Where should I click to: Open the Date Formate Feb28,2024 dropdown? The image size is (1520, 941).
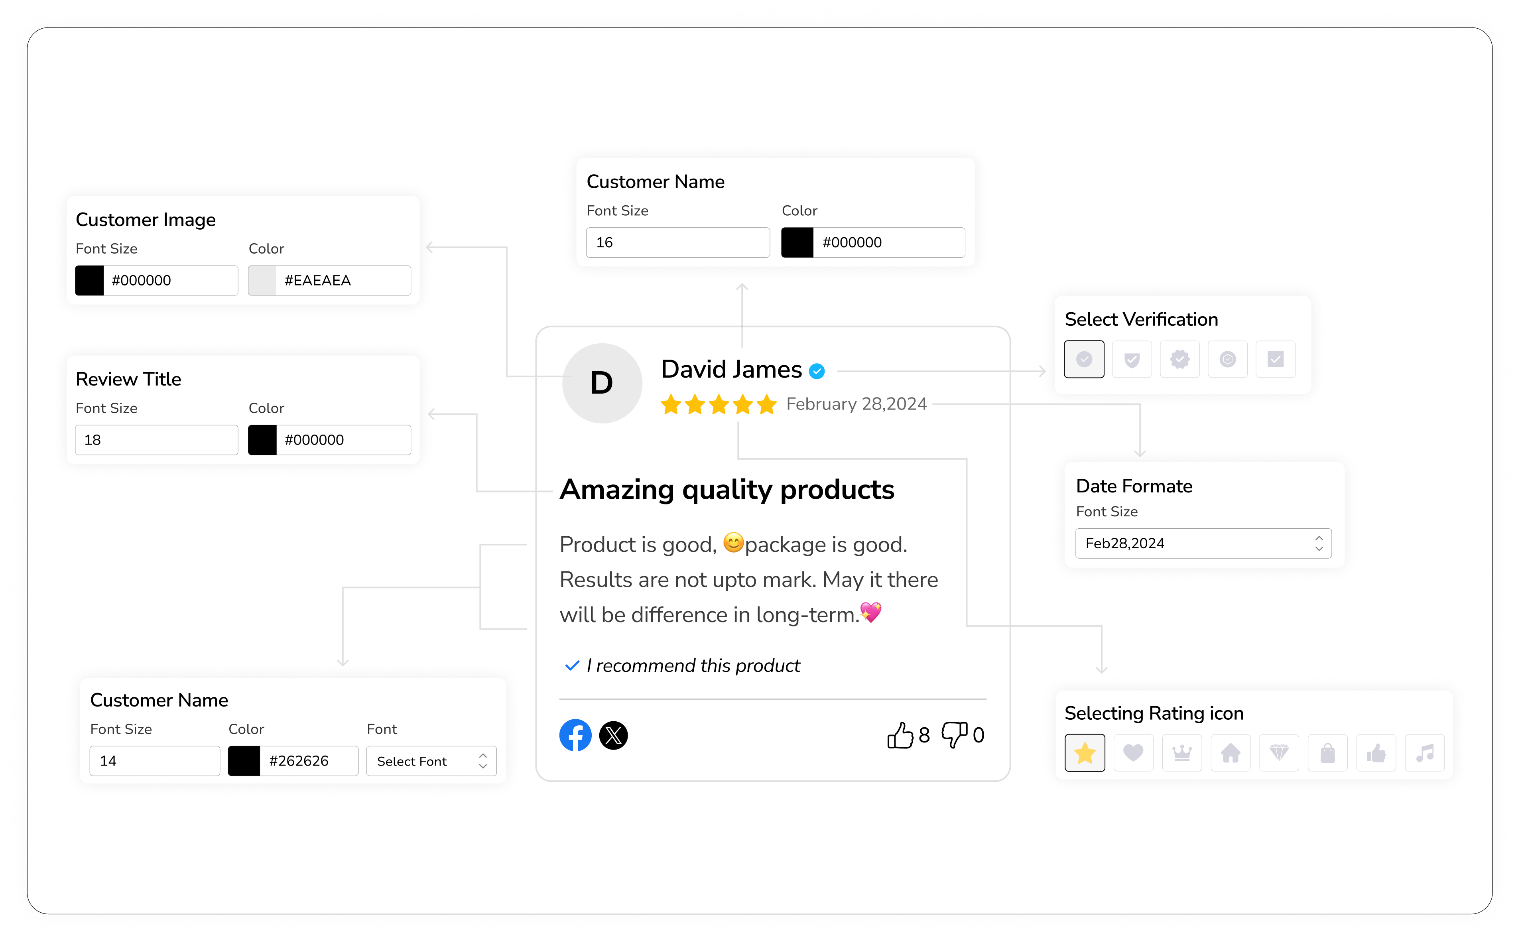point(1203,543)
